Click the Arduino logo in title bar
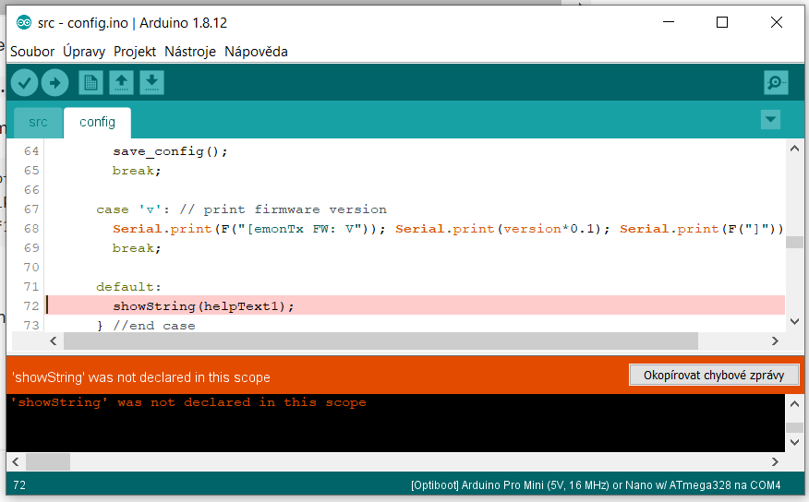809x502 pixels. click(24, 23)
